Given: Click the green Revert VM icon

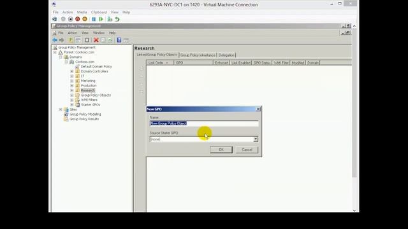Looking at the screenshot, I should pos(117,19).
